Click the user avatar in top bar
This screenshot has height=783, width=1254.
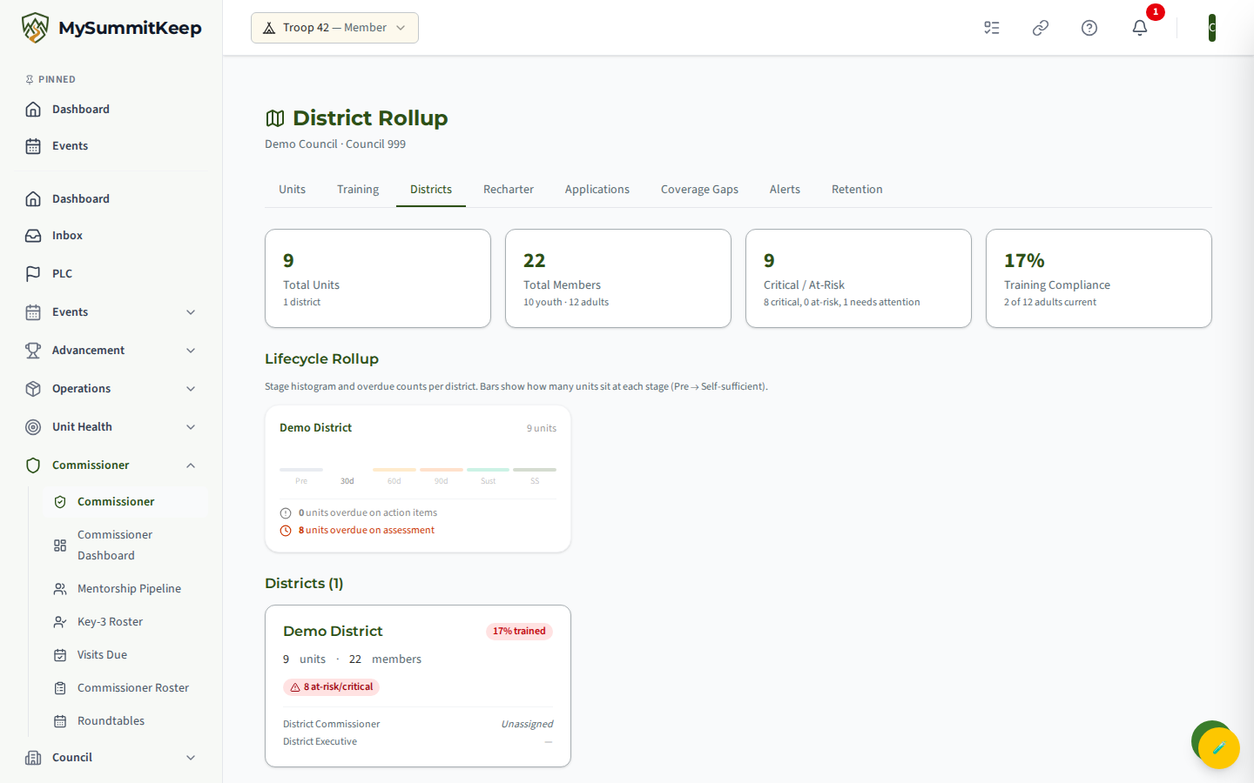[x=1211, y=28]
